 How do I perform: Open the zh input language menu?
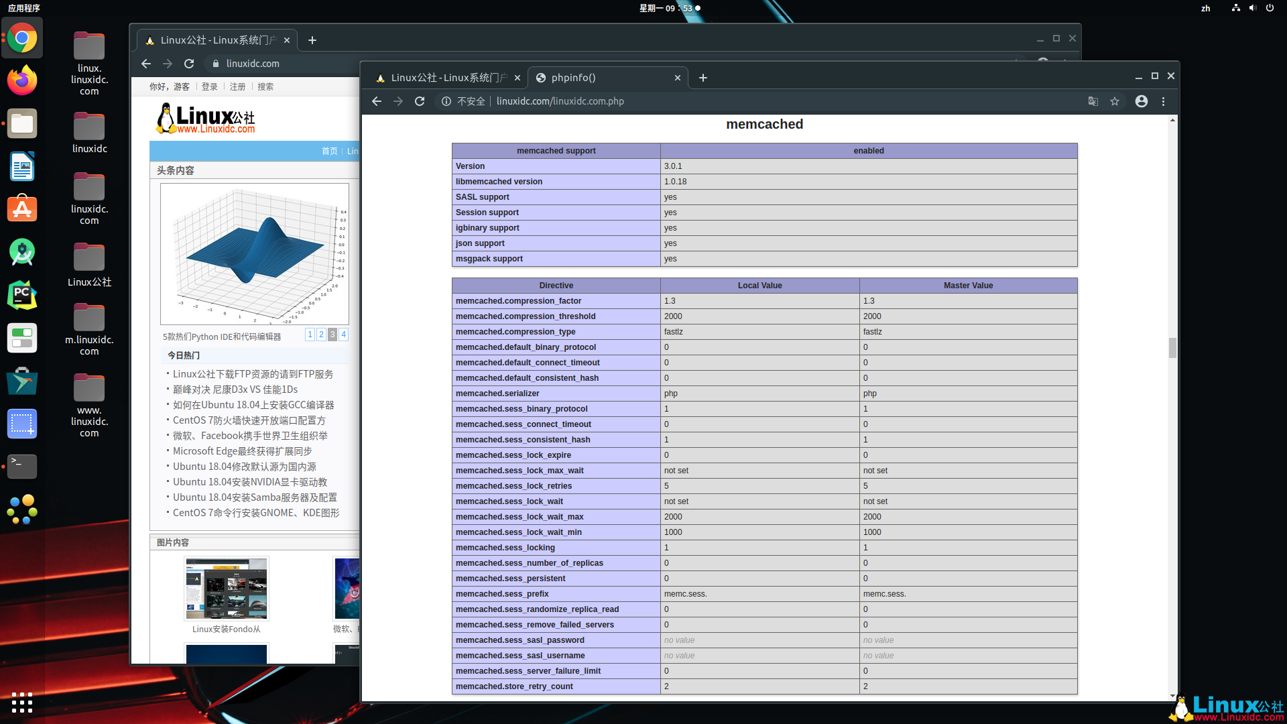1206,8
